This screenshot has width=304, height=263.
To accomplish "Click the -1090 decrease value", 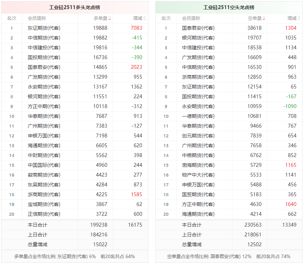I will click(x=290, y=106).
